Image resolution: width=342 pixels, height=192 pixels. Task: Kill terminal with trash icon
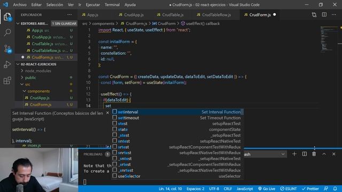coord(314,154)
